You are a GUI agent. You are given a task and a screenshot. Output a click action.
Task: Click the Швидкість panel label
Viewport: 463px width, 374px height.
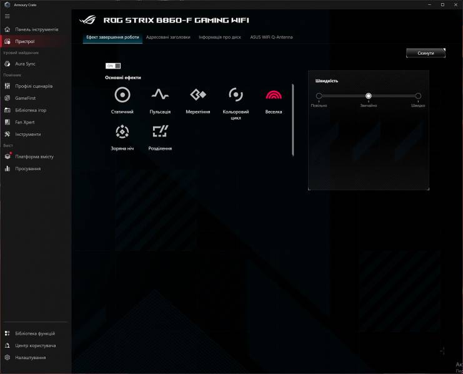point(327,80)
